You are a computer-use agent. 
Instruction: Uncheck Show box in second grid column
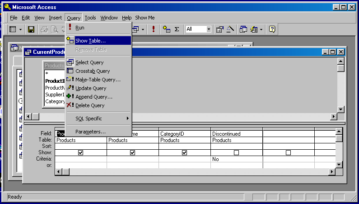[133, 152]
